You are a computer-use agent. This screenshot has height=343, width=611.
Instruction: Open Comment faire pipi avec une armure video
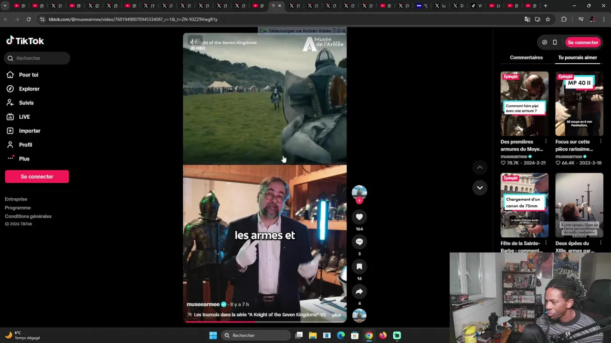[x=525, y=104]
